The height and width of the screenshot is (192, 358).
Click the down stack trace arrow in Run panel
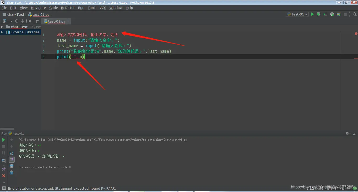pos(12,146)
